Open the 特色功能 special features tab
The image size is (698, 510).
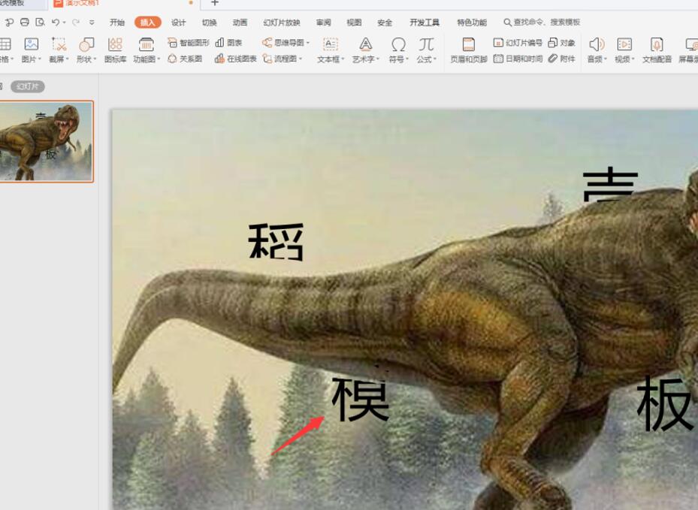[472, 23]
